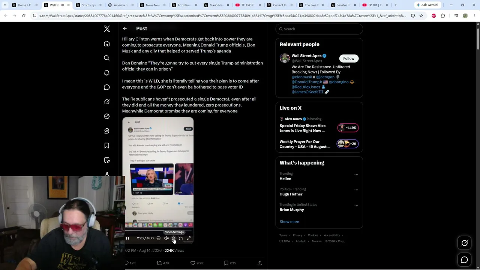Bookmark this page with the star icon
Screen dimensions: 480x270
click(421, 16)
